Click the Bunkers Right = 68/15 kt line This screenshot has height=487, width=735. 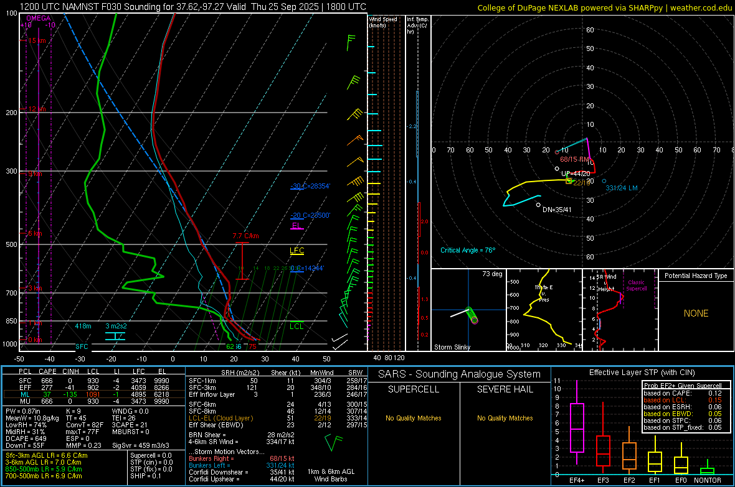pyautogui.click(x=242, y=458)
